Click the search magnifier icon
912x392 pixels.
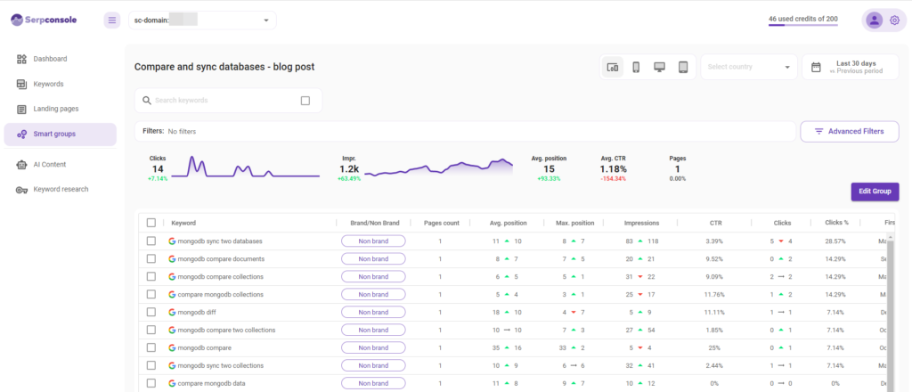point(147,101)
